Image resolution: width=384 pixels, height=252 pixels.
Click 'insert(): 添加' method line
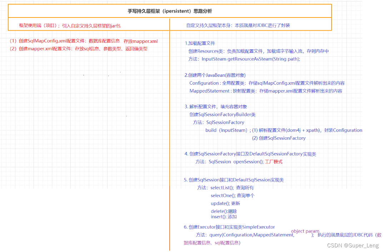[x=224, y=217]
